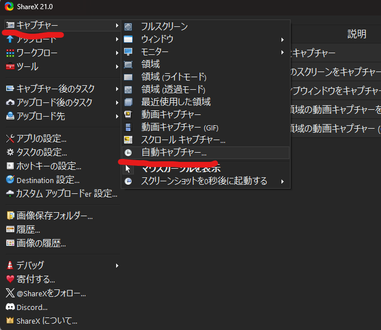The width and height of the screenshot is (381, 330).
Task: Open ShareX について... label
Action: [x=47, y=321]
